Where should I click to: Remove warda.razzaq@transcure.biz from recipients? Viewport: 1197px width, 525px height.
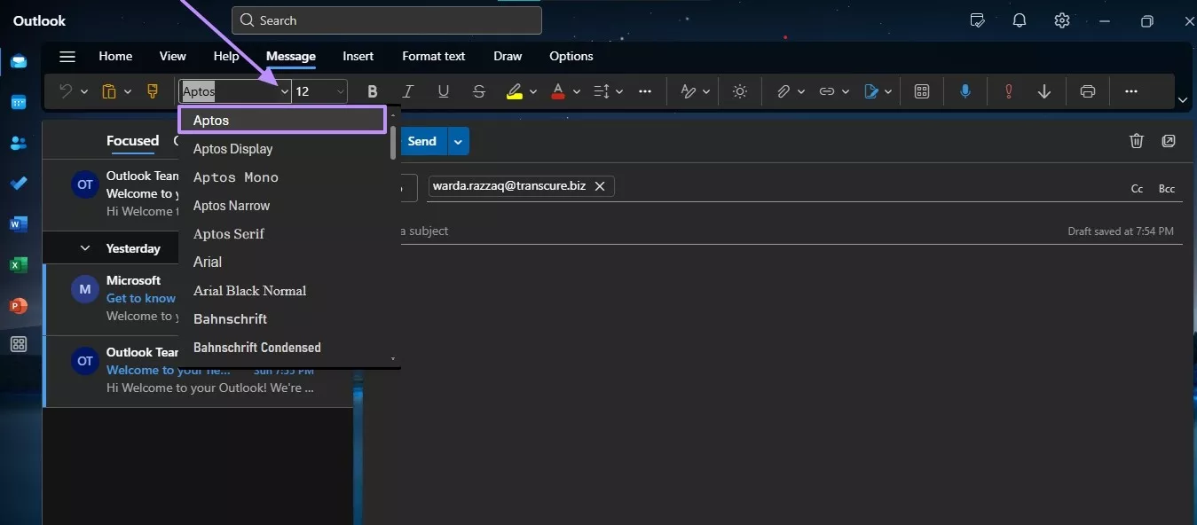pyautogui.click(x=600, y=186)
